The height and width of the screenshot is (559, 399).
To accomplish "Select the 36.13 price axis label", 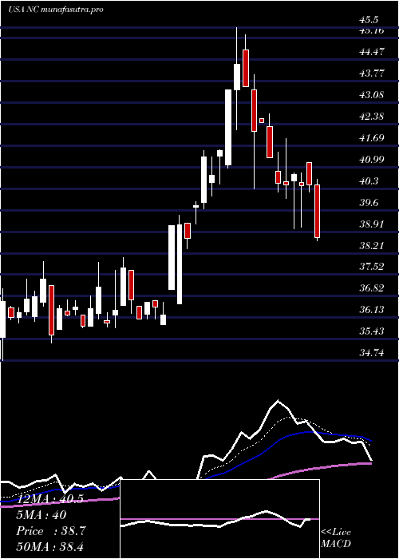I will (372, 310).
